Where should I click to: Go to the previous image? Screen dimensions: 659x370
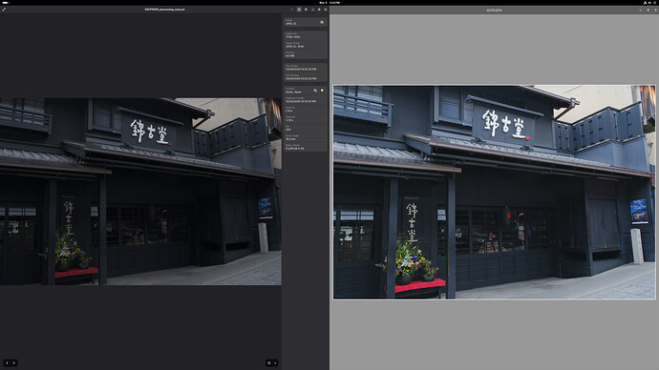click(7, 363)
